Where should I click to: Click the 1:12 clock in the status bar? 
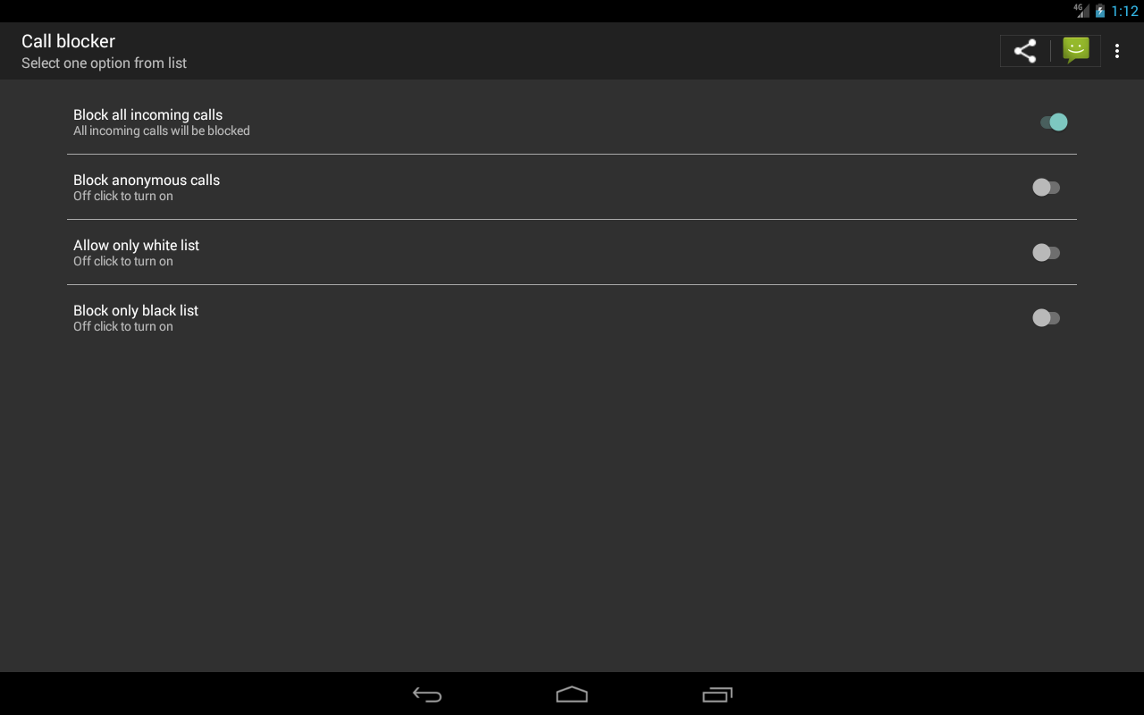coord(1124,12)
